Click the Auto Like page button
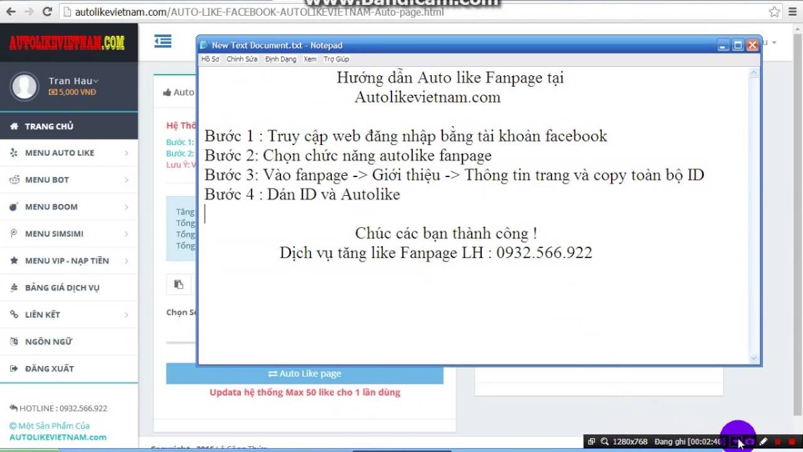Viewport: 803px width, 452px height. coord(305,374)
